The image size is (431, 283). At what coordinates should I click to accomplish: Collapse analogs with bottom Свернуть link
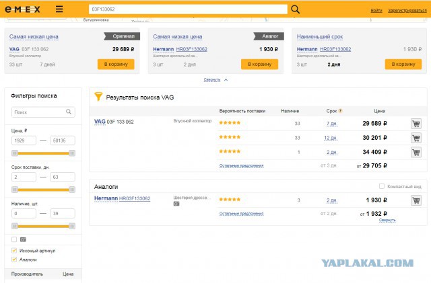[x=387, y=220]
